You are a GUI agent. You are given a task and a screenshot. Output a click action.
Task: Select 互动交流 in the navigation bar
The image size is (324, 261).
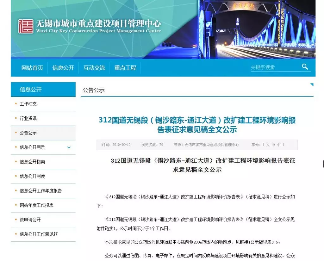94,68
